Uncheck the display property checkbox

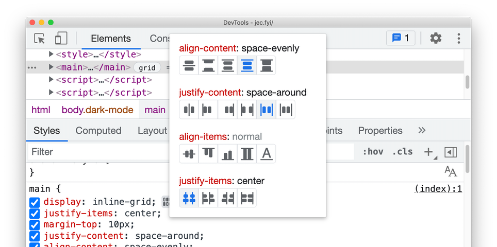click(34, 202)
